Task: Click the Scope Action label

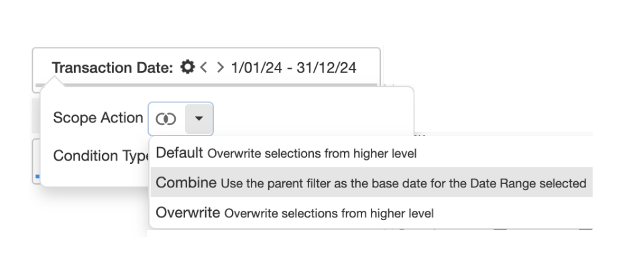Action: (x=98, y=118)
